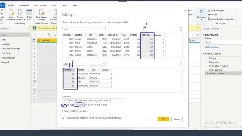
Task: Enable fuzzy matching checkbox
Action: pos(63,105)
